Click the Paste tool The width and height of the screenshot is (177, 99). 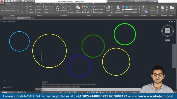(162, 9)
